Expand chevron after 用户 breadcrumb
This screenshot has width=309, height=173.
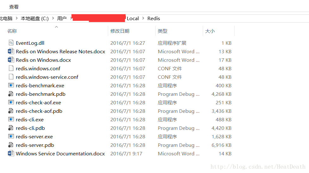point(71,18)
